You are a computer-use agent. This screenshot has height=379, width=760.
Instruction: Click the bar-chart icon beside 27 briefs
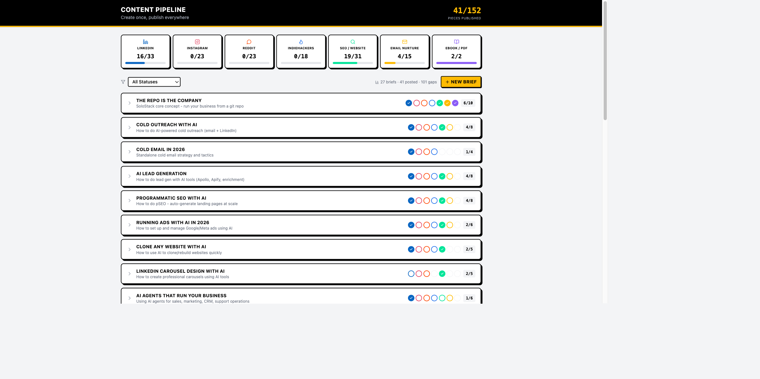[376, 82]
